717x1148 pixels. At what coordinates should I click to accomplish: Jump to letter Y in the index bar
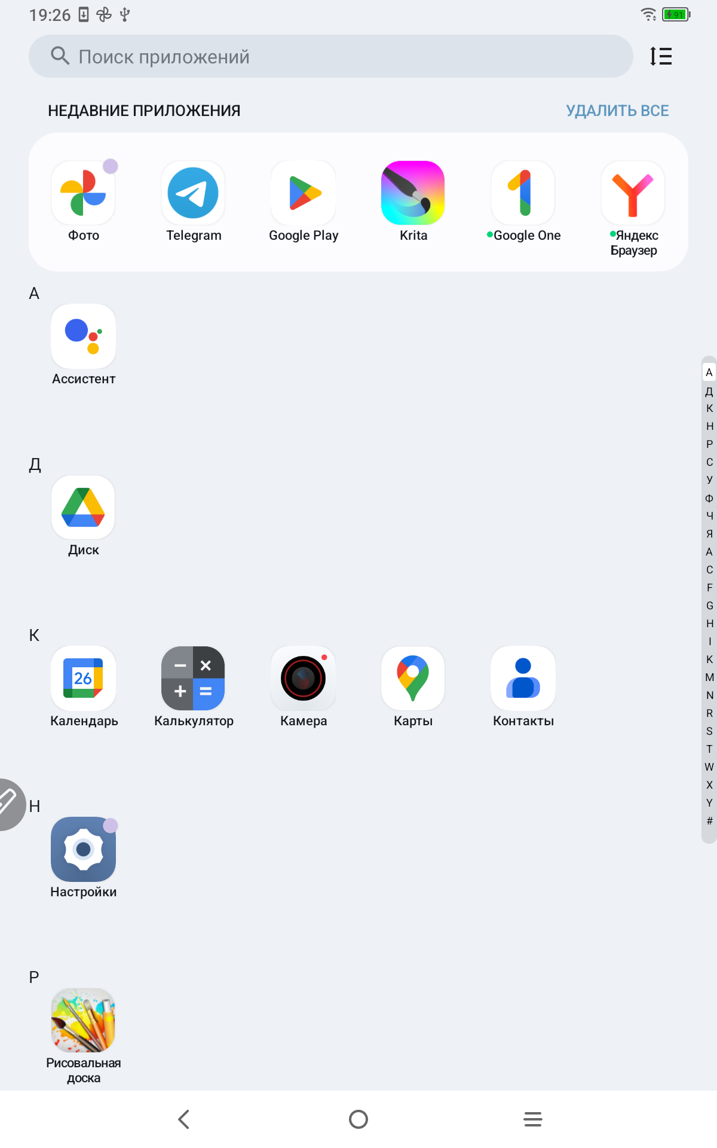coord(709,803)
